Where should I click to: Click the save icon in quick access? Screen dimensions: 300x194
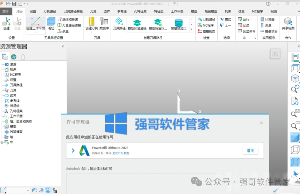tap(14, 4)
